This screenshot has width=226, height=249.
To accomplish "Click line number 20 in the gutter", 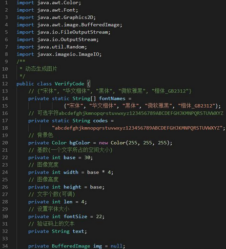I will point(5,143).
